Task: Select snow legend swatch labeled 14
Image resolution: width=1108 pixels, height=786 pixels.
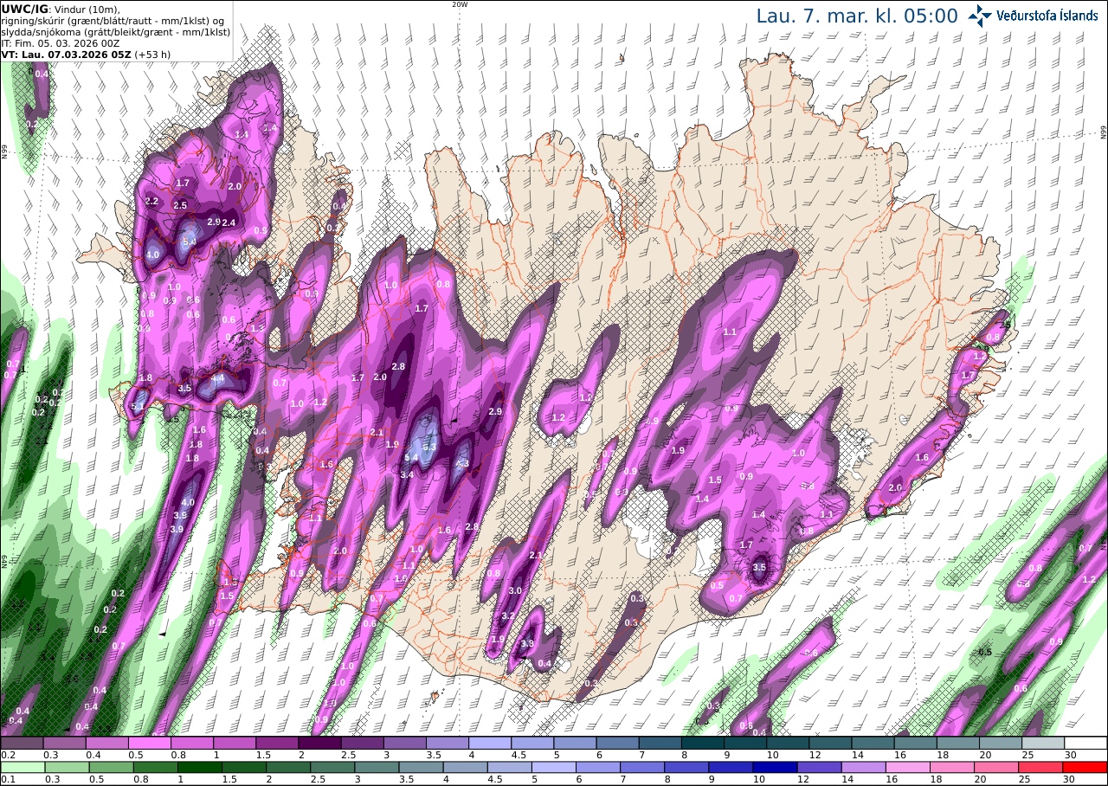Action: click(873, 743)
